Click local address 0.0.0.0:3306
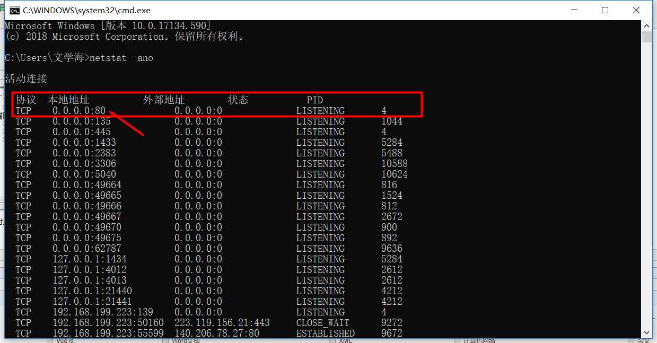 coord(84,164)
